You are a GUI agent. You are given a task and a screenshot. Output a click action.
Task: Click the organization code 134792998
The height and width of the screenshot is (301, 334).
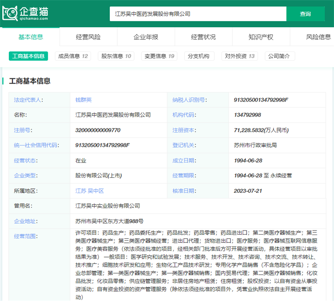tap(247, 115)
